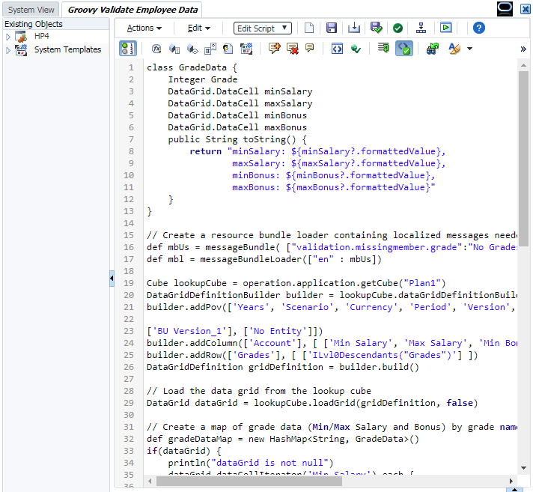Expand the System Templates tree node
The image size is (533, 492).
pos(9,50)
